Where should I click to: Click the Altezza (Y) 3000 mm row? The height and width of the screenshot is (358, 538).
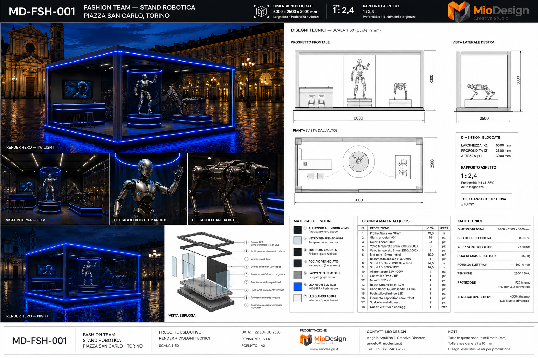click(486, 156)
